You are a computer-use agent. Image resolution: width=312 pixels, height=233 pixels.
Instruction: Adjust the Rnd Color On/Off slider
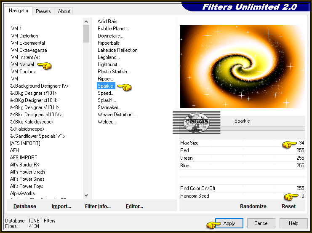pos(242,188)
